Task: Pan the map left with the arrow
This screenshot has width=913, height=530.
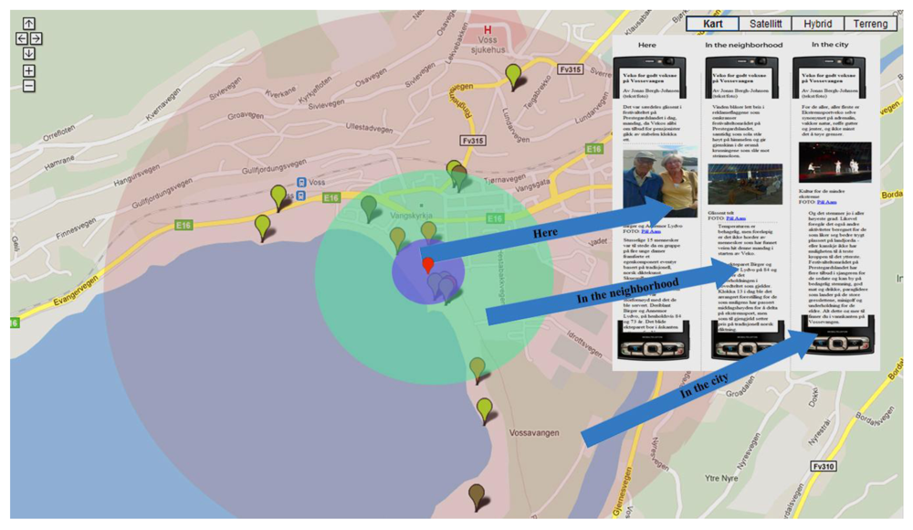Action: [x=22, y=38]
